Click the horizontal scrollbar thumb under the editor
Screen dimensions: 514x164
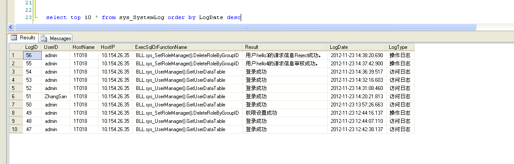point(245,27)
